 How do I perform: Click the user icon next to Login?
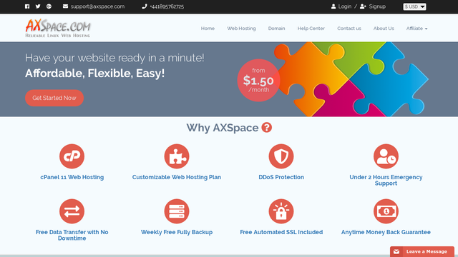coord(333,6)
